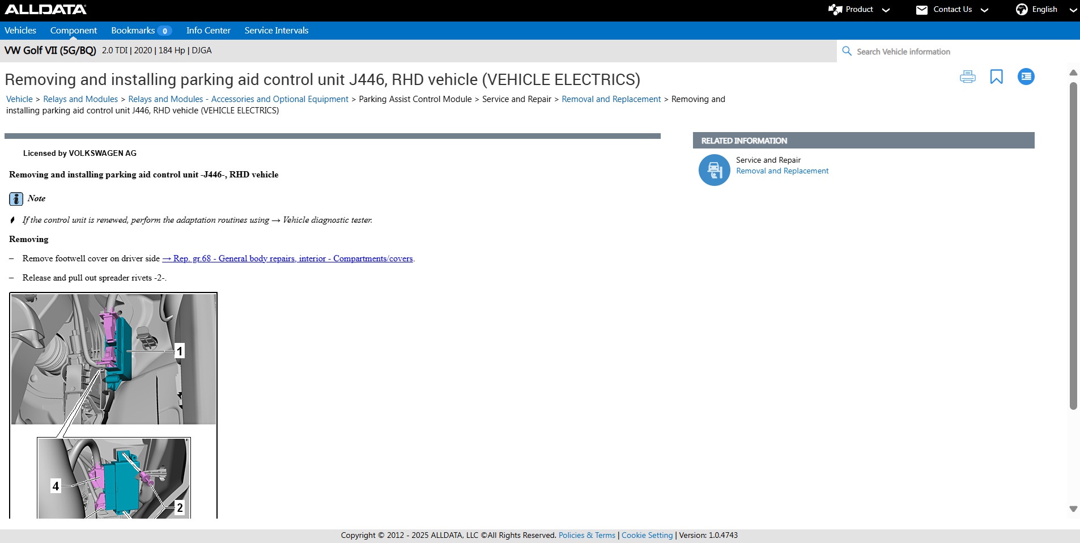Image resolution: width=1080 pixels, height=543 pixels.
Task: Click the blue round list panel icon
Action: click(1026, 77)
